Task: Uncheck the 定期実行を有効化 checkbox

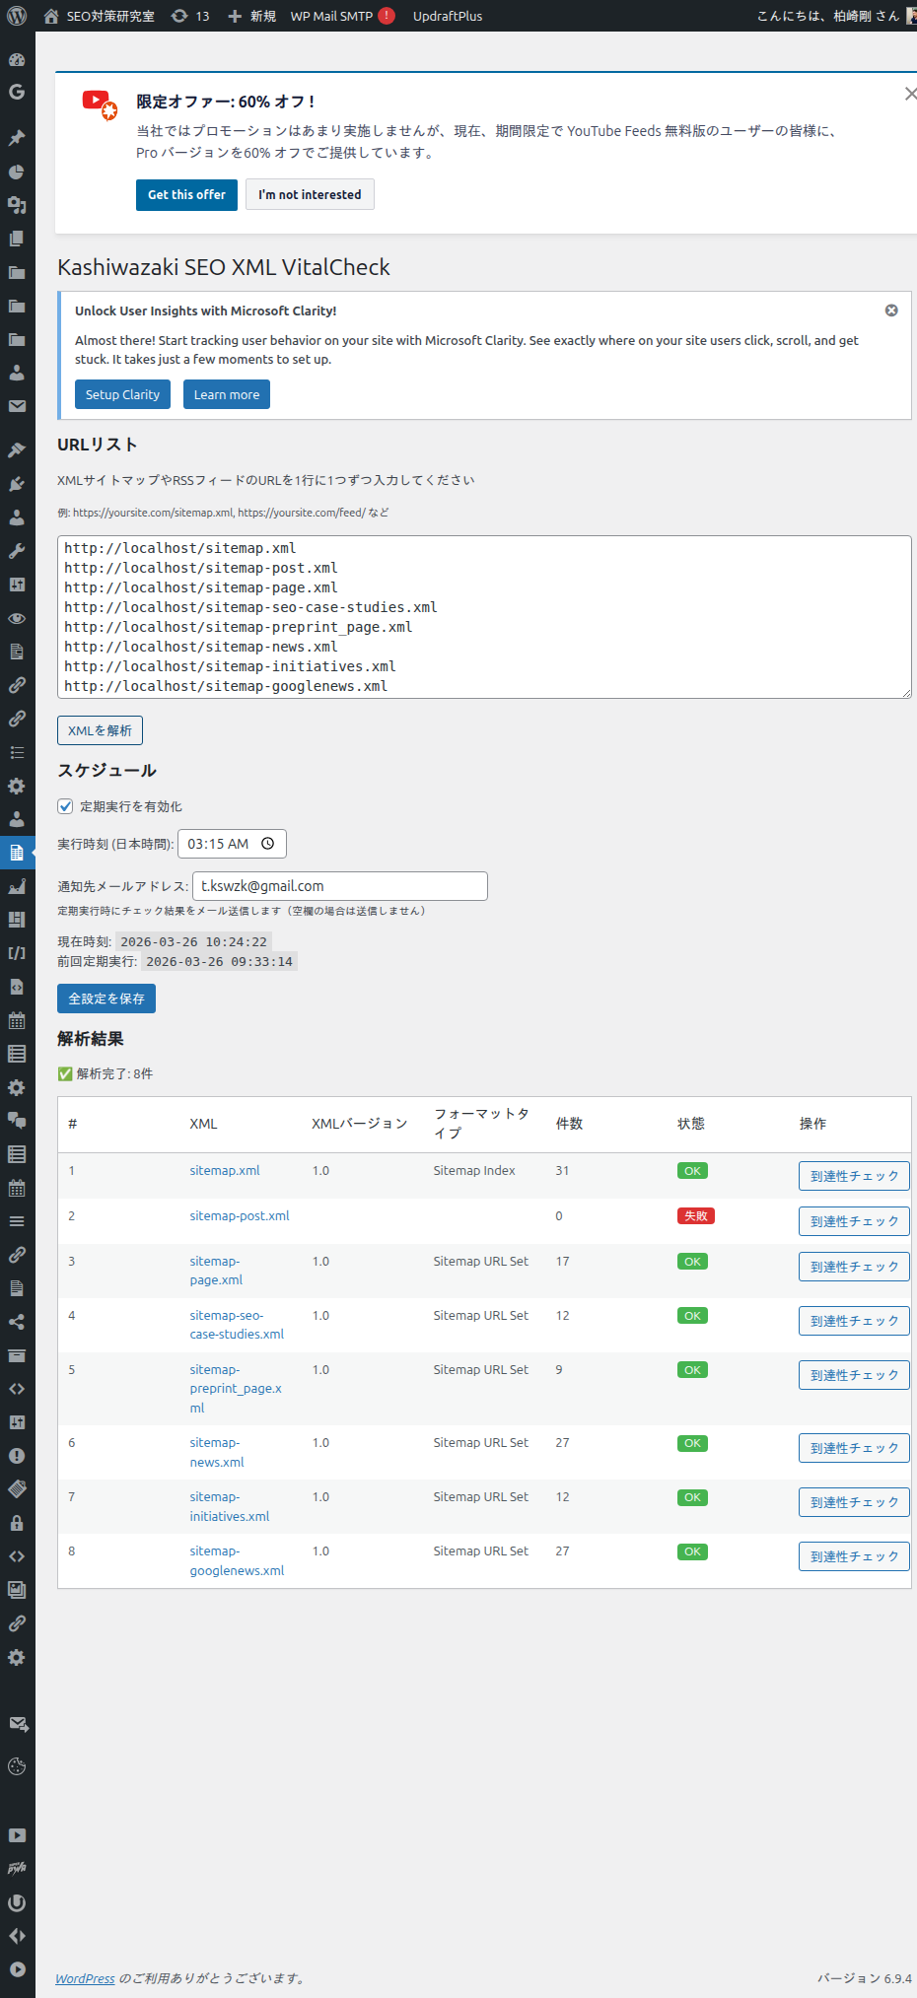Action: tap(65, 806)
